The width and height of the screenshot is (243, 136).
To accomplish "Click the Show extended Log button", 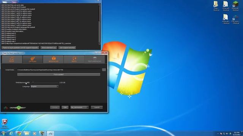I will pos(49,48).
